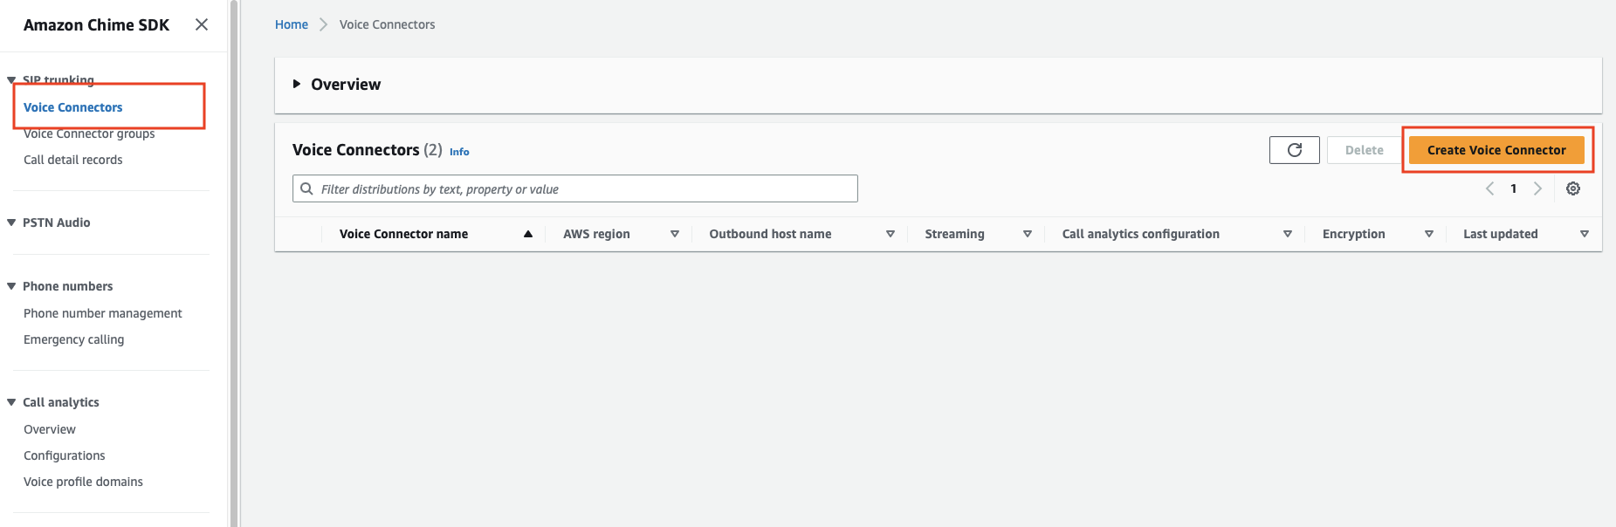This screenshot has width=1616, height=527.
Task: Collapse the SIP trunking section
Action: pos(11,80)
